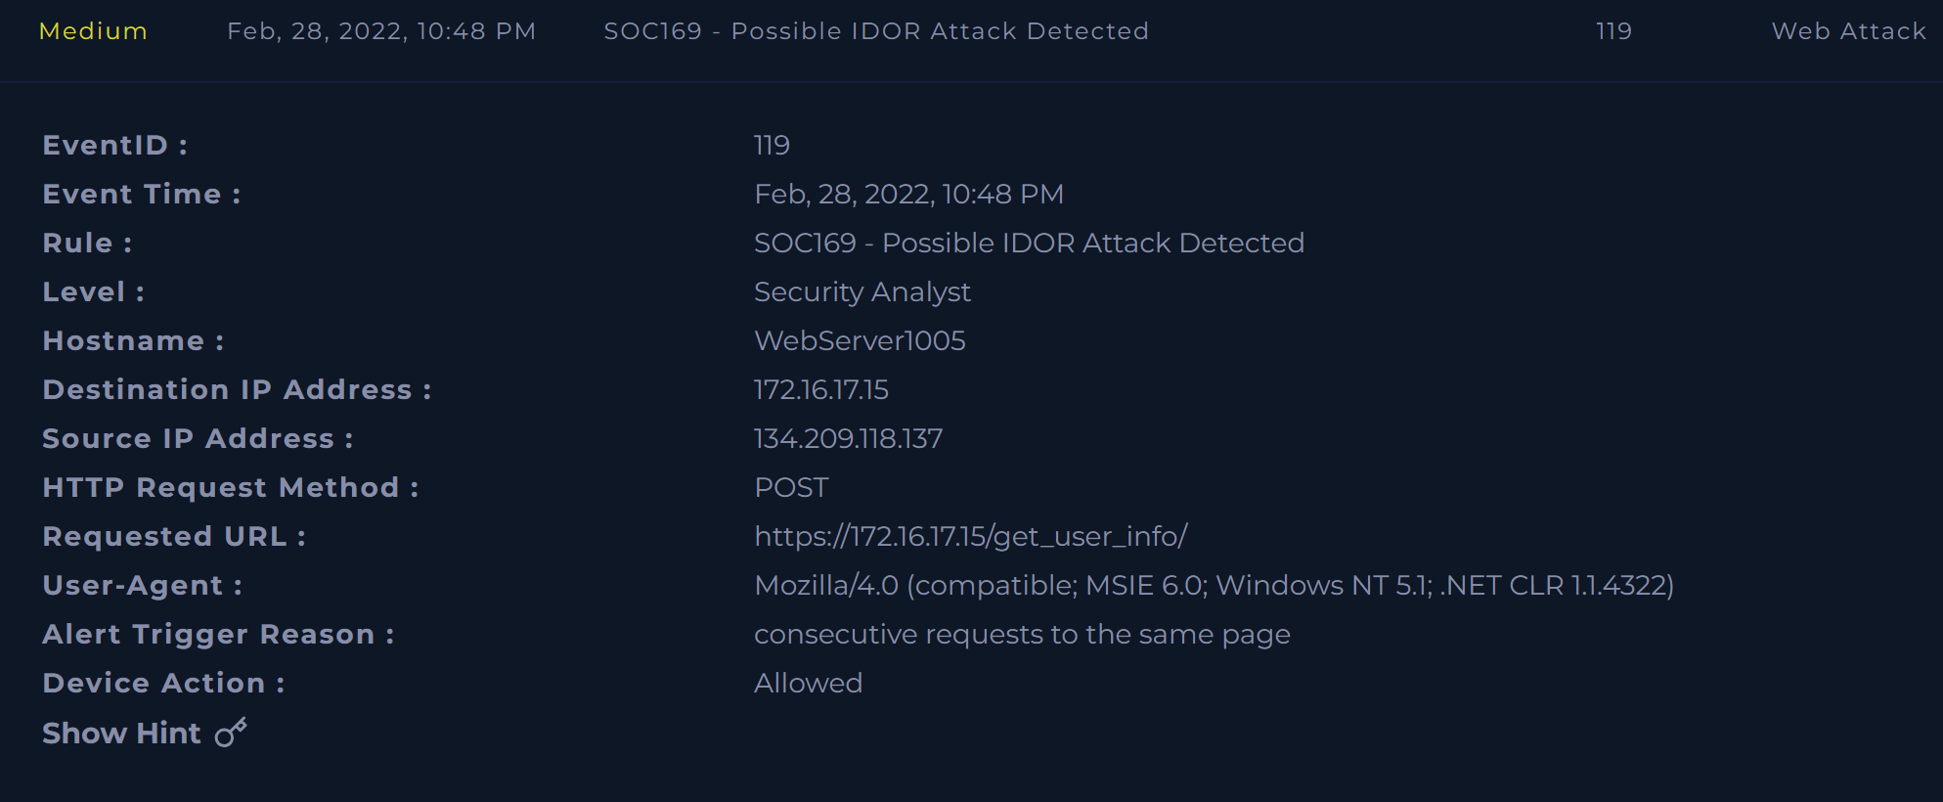The image size is (1943, 802).
Task: Click the SOC169 rule name in header row
Action: 876,31
